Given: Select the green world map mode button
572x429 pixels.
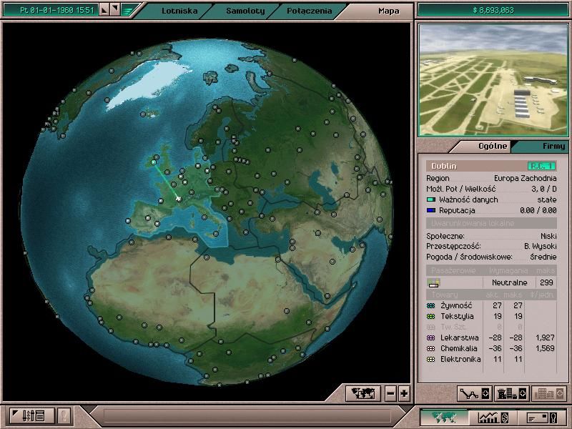Looking at the screenshot, I should point(443,417).
